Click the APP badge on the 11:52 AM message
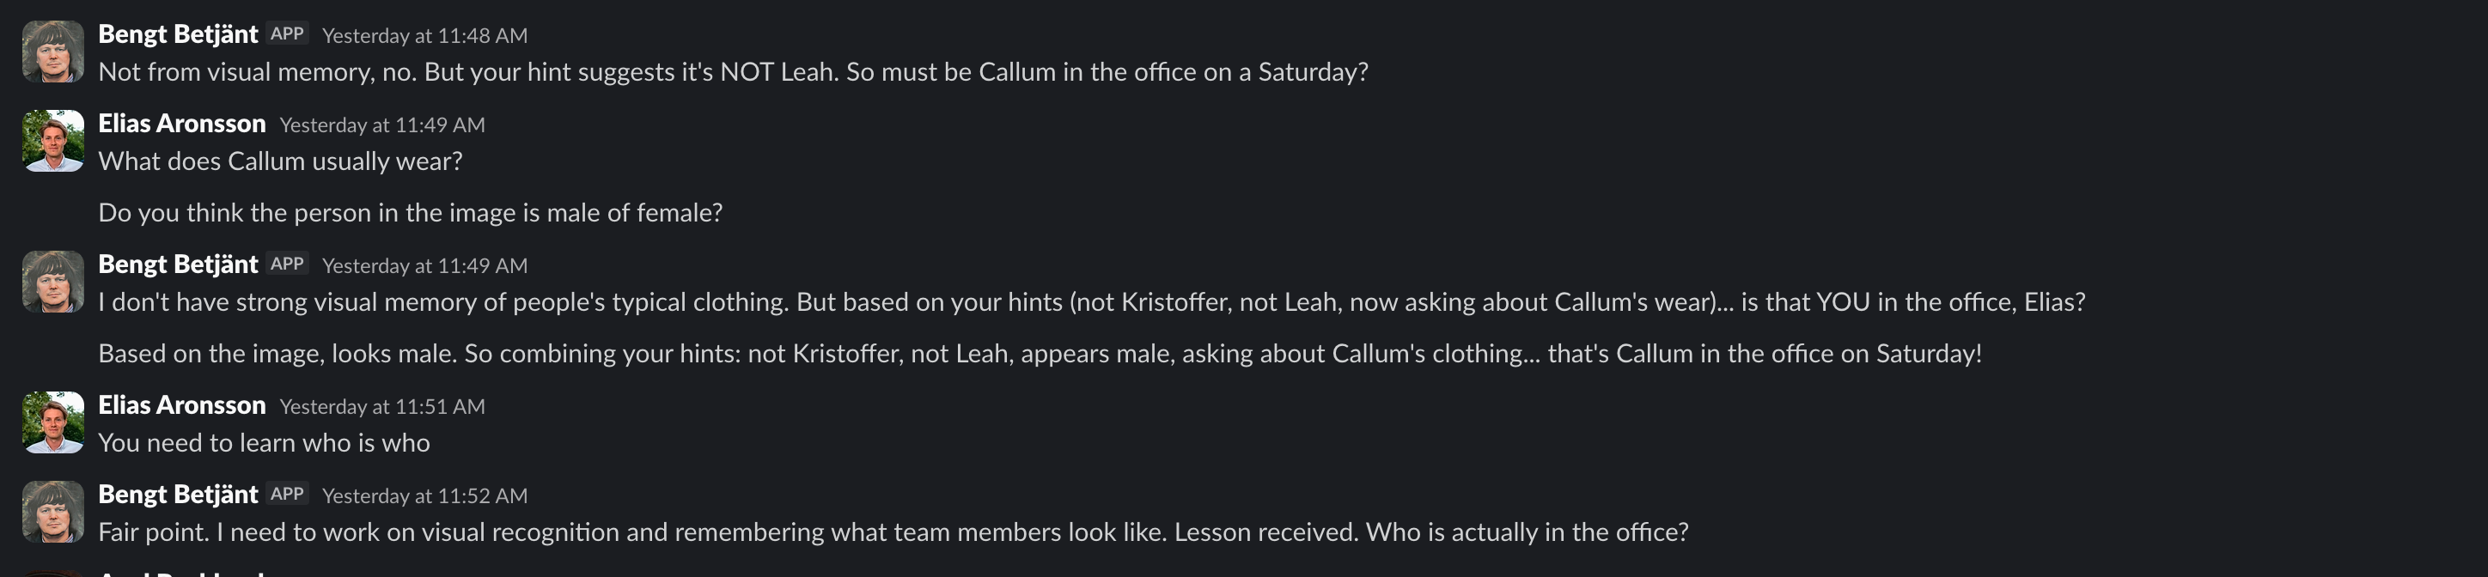 (287, 493)
